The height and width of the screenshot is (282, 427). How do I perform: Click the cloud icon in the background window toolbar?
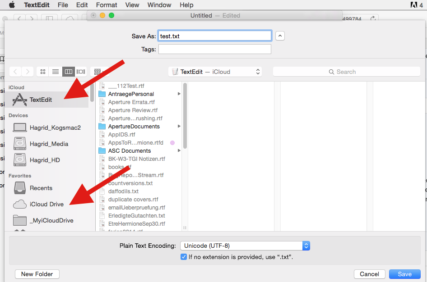coord(70,18)
